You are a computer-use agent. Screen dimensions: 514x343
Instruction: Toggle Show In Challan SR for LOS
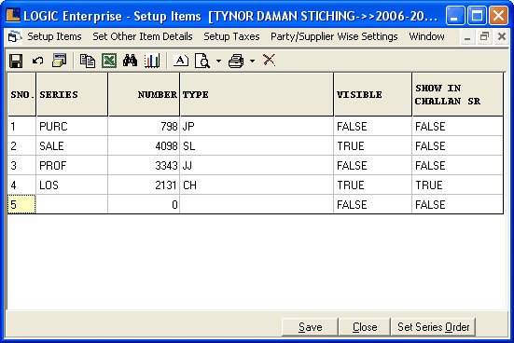click(458, 185)
